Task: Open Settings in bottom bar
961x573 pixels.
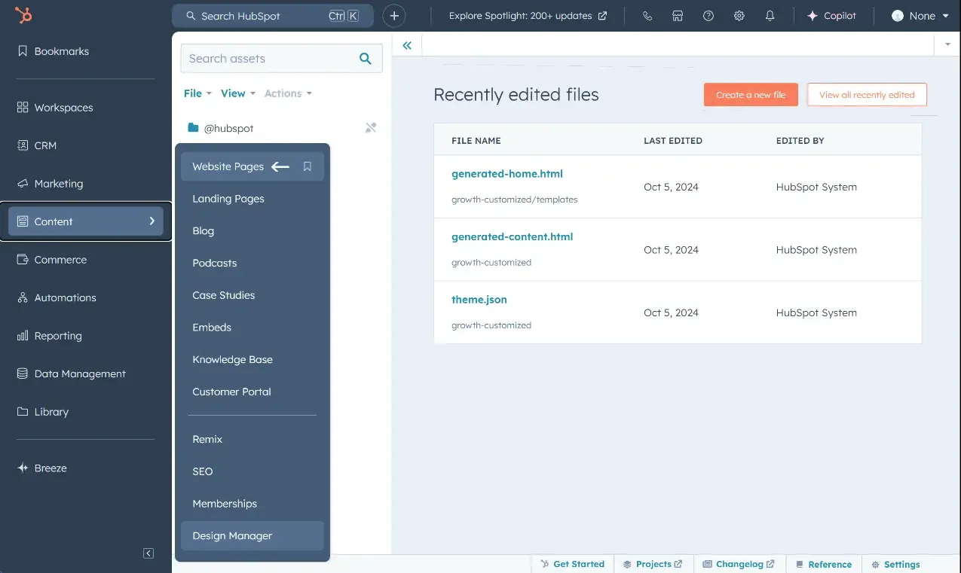Action: pos(896,564)
